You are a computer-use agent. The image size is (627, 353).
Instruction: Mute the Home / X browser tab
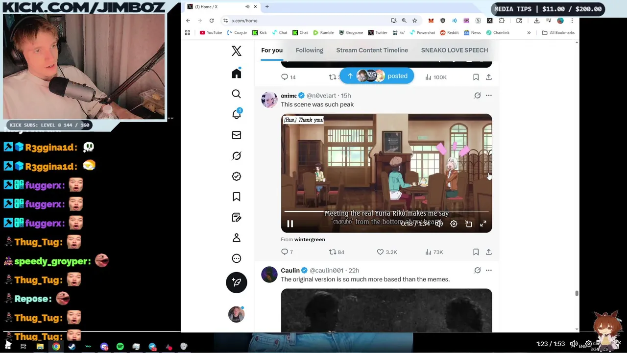pos(247,7)
